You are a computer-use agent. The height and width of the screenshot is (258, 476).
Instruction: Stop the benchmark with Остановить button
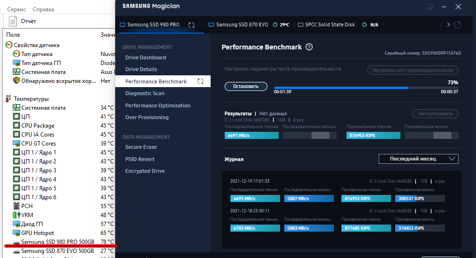pos(246,86)
